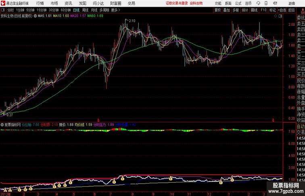Click the MA5: 1.61 label
The image size is (305, 196).
[x=45, y=16]
